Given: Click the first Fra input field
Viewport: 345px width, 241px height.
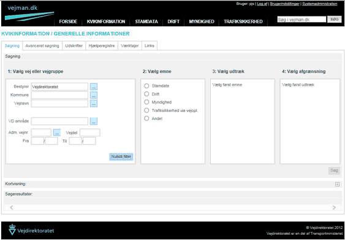Looking at the screenshot, I should click(x=37, y=141).
